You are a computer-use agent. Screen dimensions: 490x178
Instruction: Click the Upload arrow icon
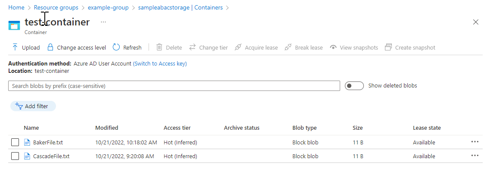(x=15, y=47)
